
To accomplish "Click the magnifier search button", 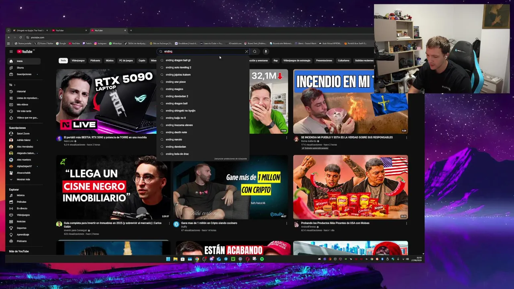I will coord(255,51).
